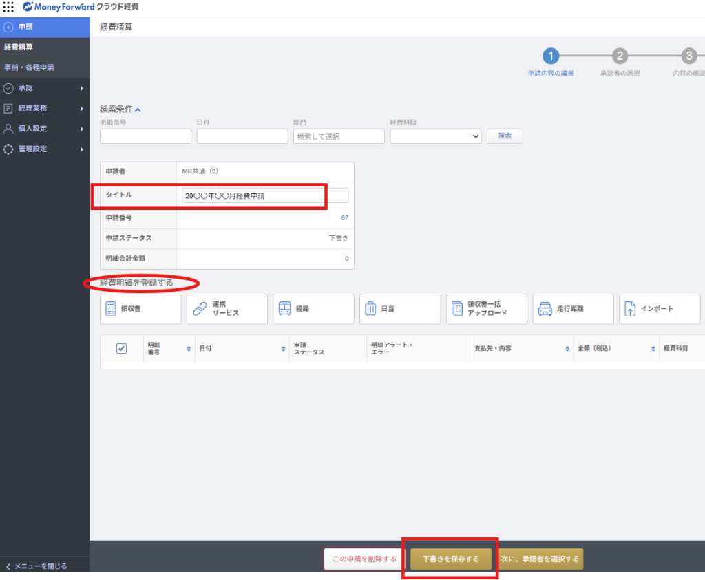The width and height of the screenshot is (705, 580).
Task: Click the タイトル input field
Action: tap(265, 195)
